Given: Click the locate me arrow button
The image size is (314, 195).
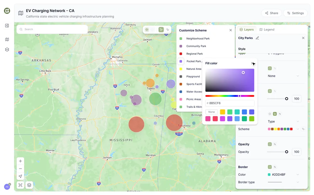Looking at the screenshot, I should (20, 176).
